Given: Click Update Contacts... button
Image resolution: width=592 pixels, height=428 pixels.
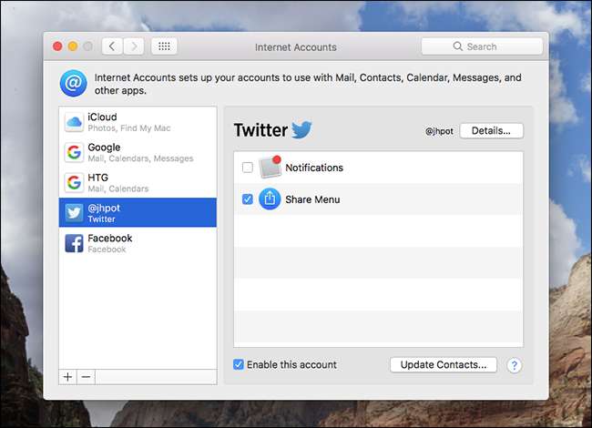Looking at the screenshot, I should coord(444,364).
